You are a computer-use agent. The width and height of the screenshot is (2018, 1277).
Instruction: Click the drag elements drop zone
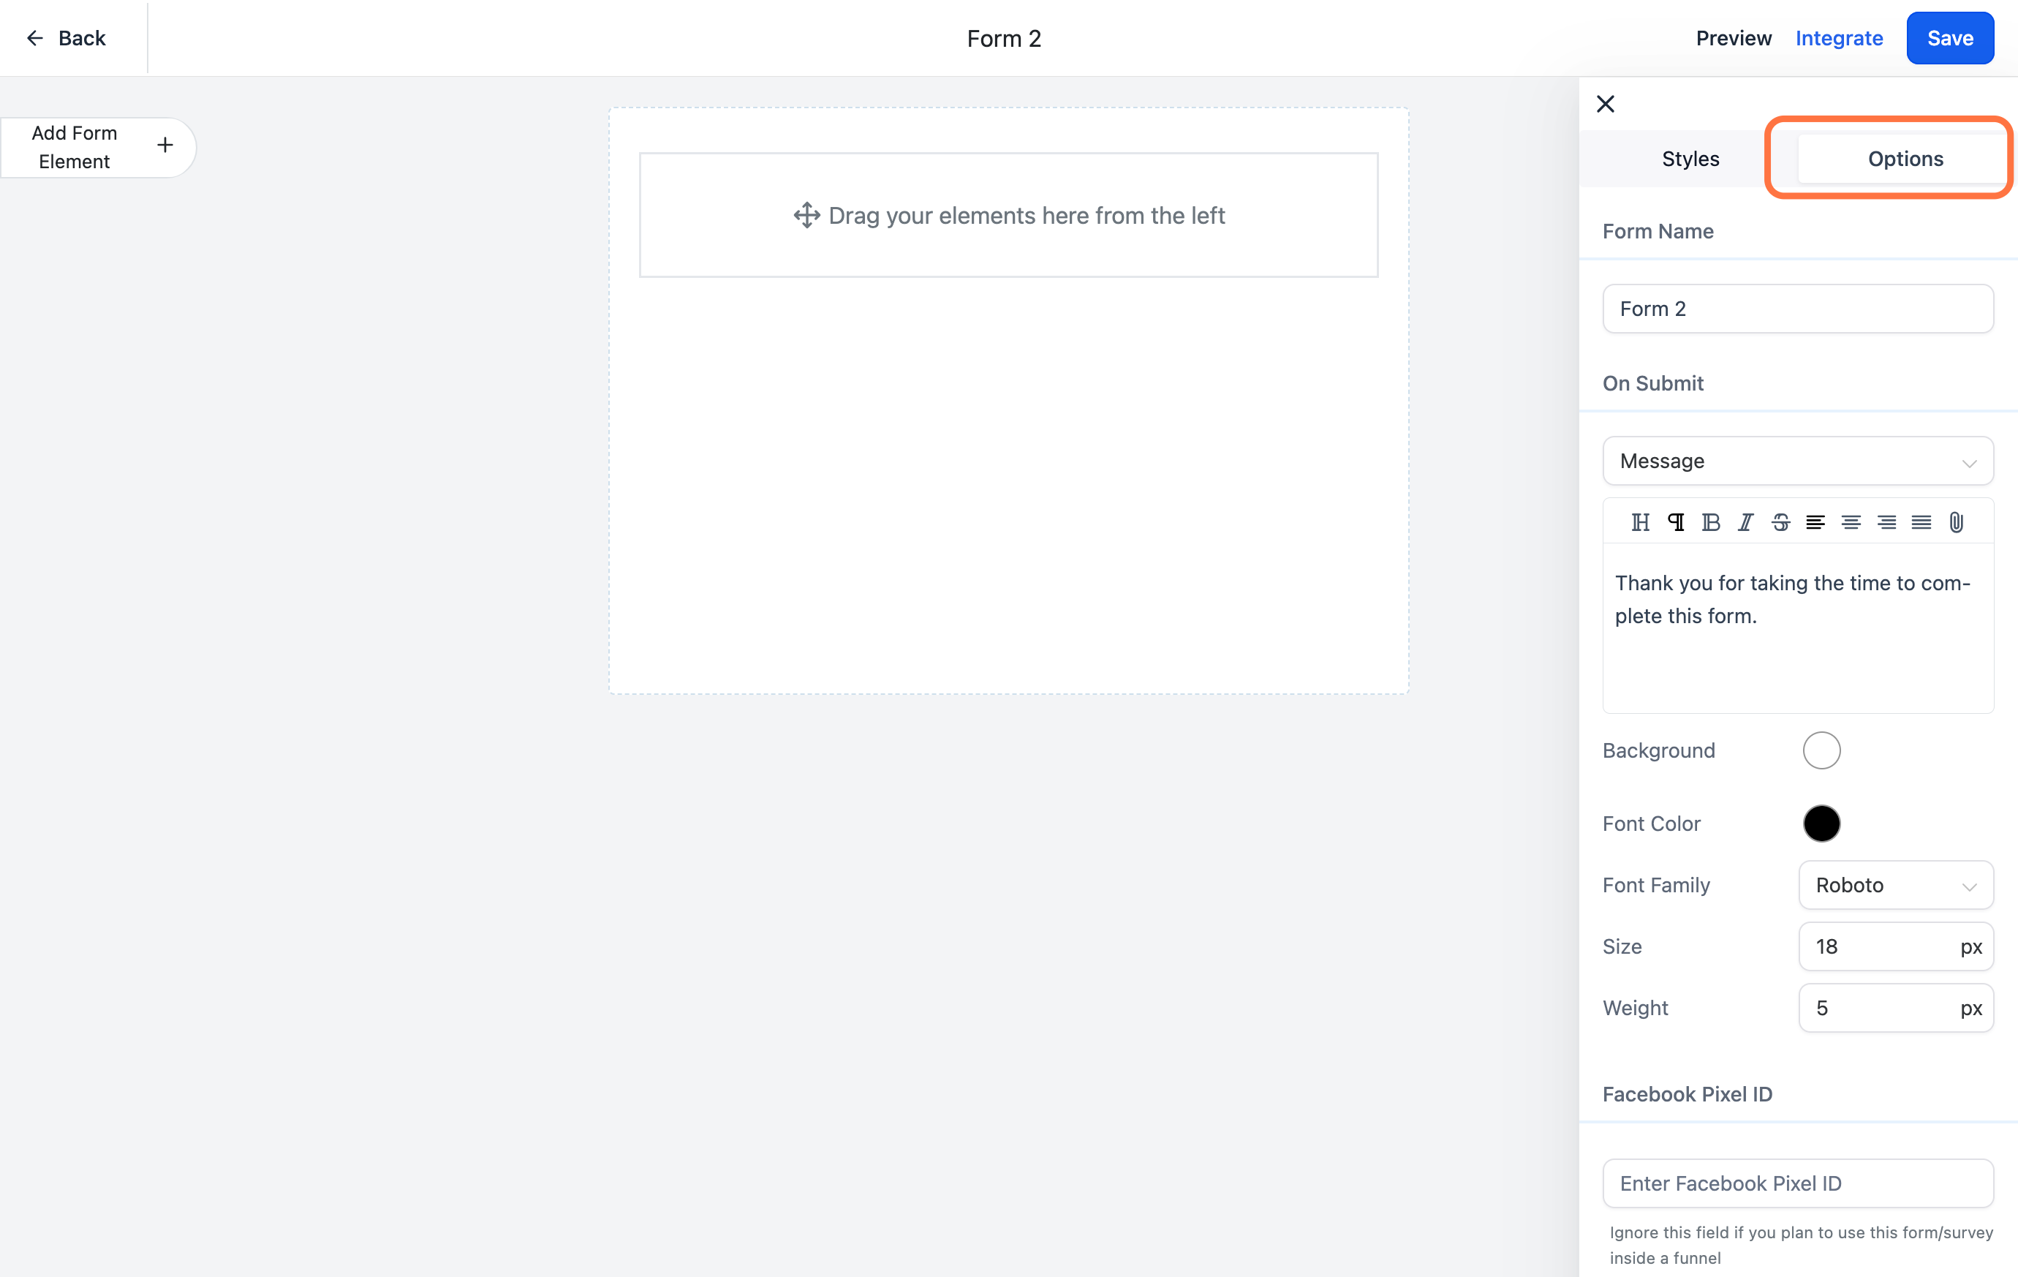point(1008,214)
